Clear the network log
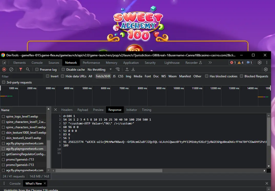The image size is (275, 191). point(11,69)
